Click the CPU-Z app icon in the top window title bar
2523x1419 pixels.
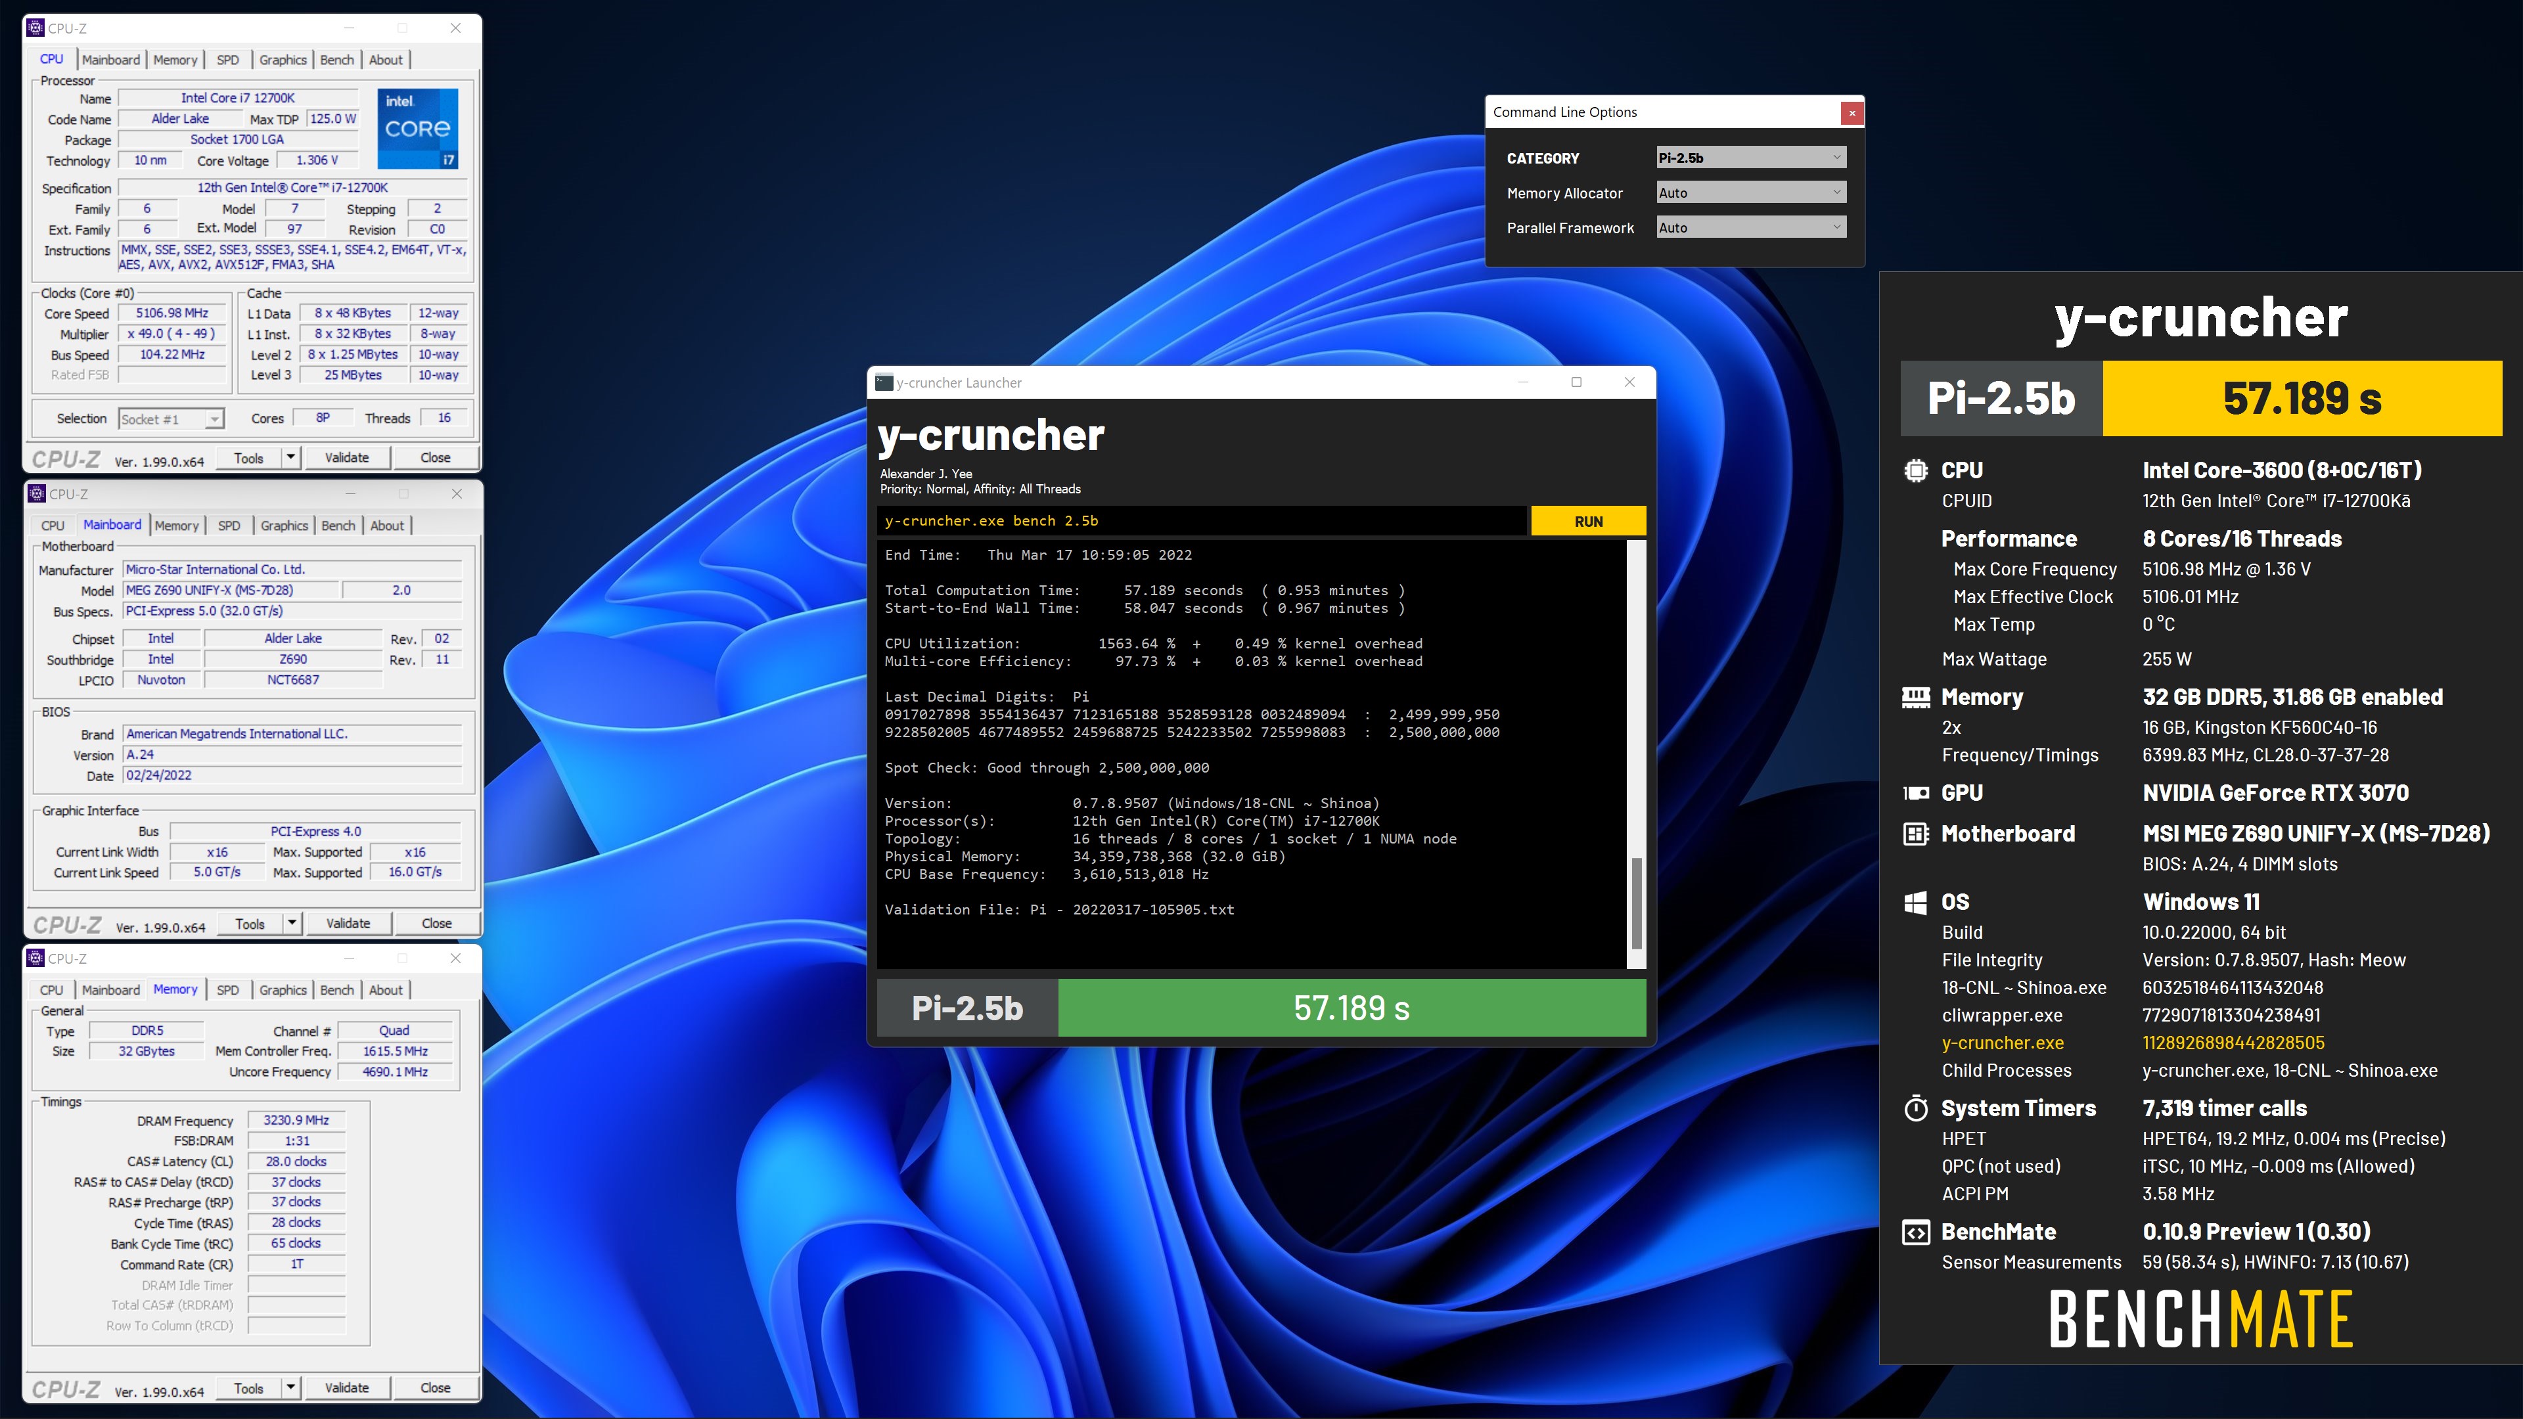[36, 28]
